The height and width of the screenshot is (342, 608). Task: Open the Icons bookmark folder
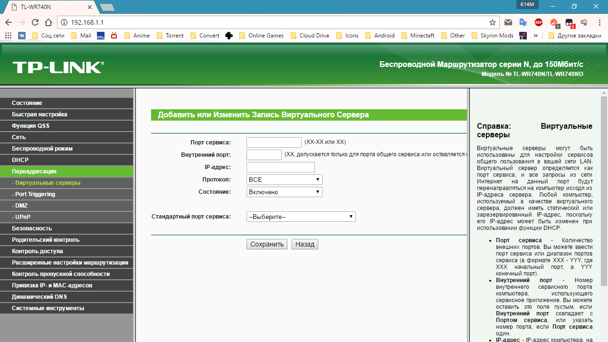[x=347, y=36]
